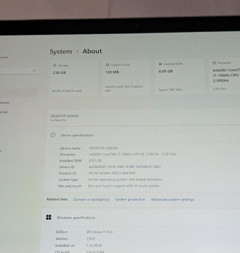Click 'Intel(R) Iris(R) Plus Graphics 640' text
Image resolution: width=240 pixels, height=253 pixels.
point(124,88)
